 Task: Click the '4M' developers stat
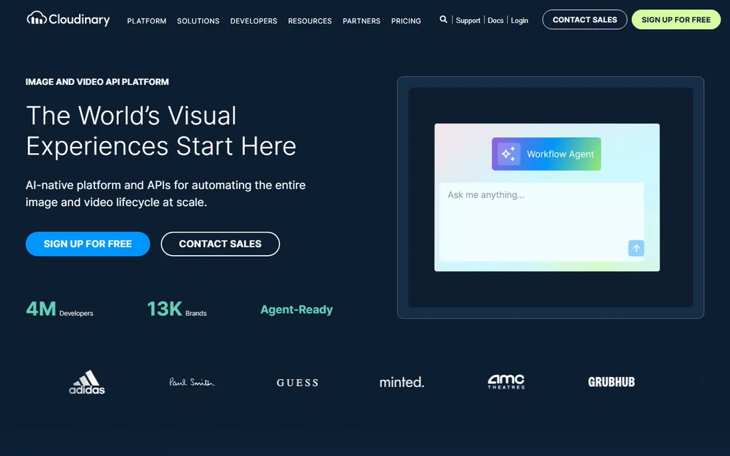60,309
